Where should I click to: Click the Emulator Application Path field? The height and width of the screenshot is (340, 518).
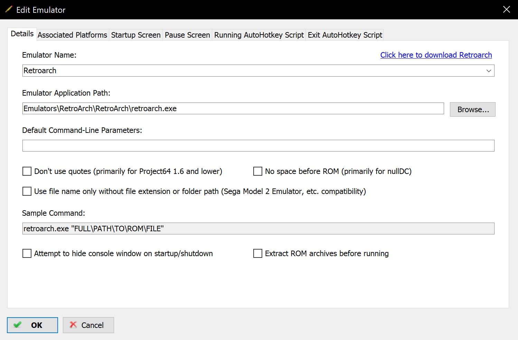[x=233, y=108]
